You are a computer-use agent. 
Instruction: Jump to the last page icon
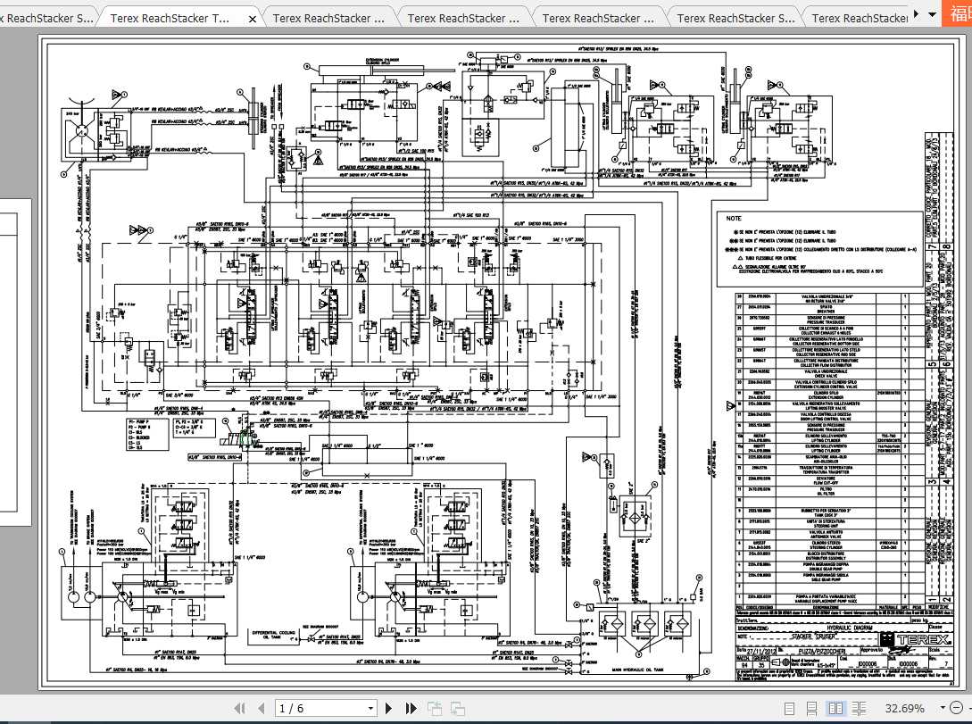[411, 708]
